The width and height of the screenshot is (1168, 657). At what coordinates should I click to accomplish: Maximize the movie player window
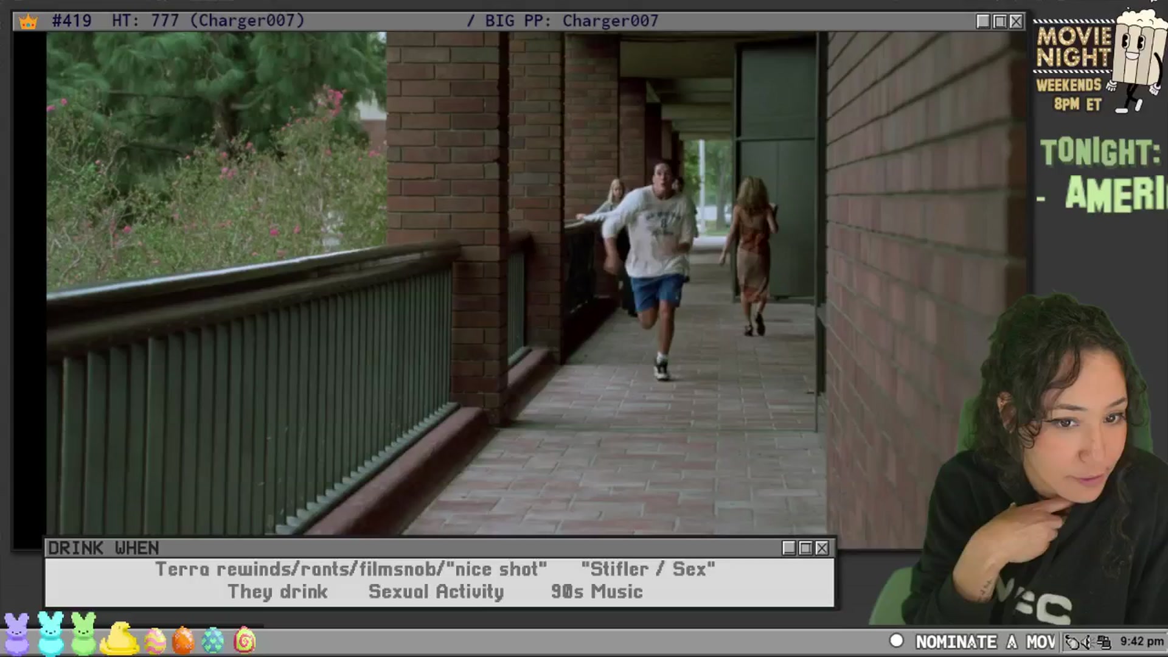pos(999,21)
